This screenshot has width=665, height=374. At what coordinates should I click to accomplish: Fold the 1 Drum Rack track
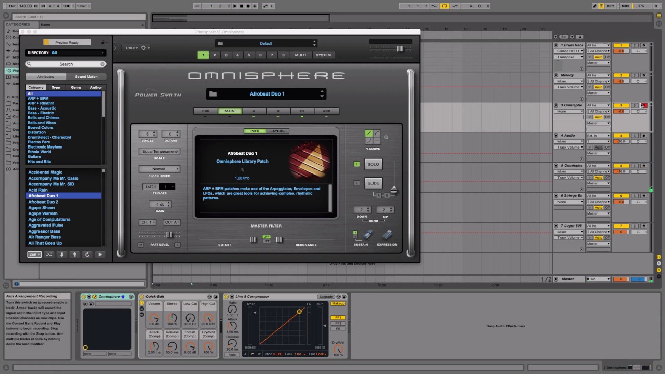click(x=556, y=45)
